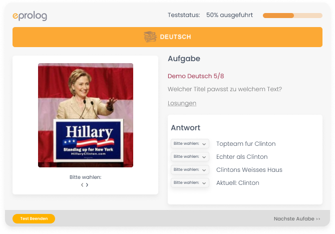This screenshot has height=234, width=335.
Task: Click the Demo Deutsch 5/8 text
Action: point(196,76)
